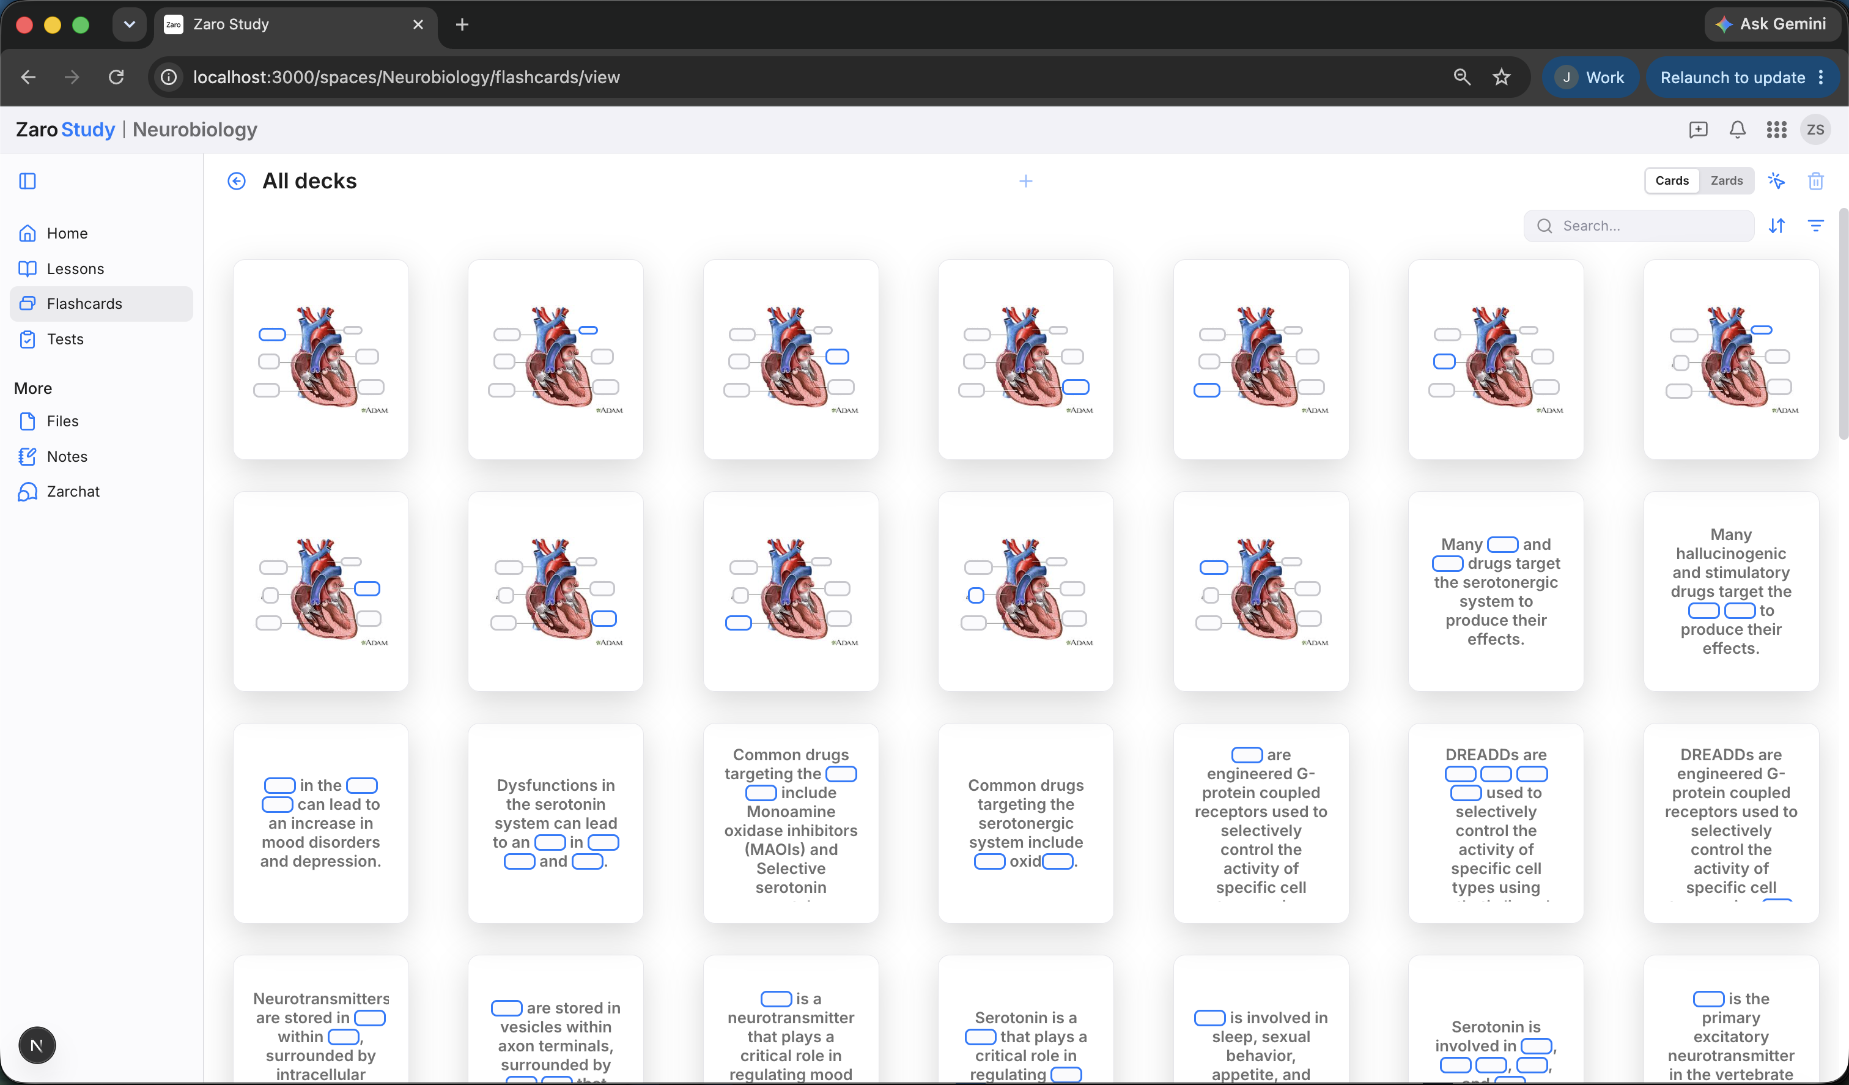Select Flashcards in the sidebar
1849x1085 pixels.
tap(101, 303)
